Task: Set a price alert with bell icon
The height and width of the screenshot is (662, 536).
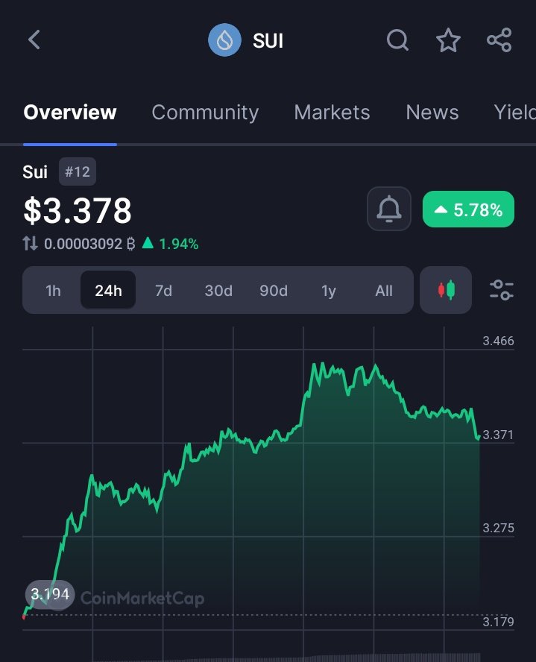Action: coord(388,209)
